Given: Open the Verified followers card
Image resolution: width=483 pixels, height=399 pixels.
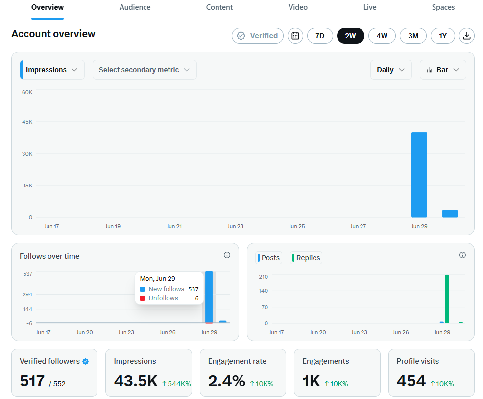Looking at the screenshot, I should pyautogui.click(x=54, y=373).
